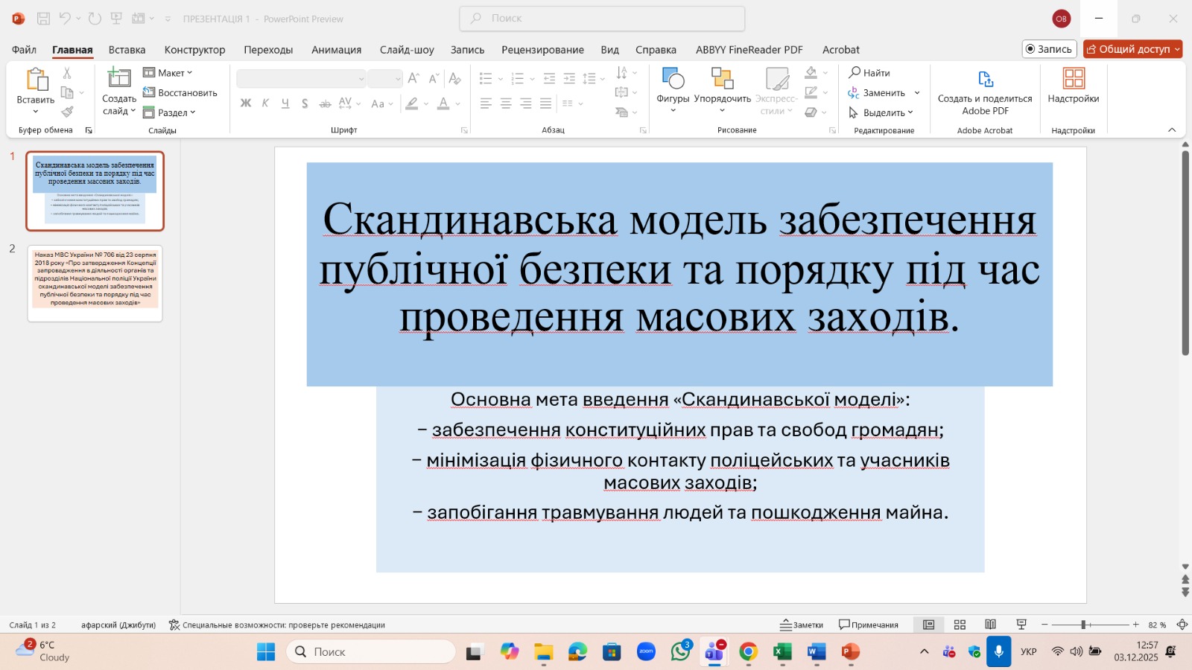
Task: Switch to the Анимация tab
Action: click(336, 50)
